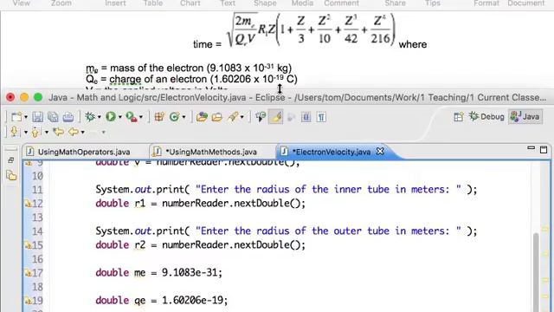This screenshot has height=312, width=554.
Task: Open the Table menu in the document window
Action: click(153, 3)
